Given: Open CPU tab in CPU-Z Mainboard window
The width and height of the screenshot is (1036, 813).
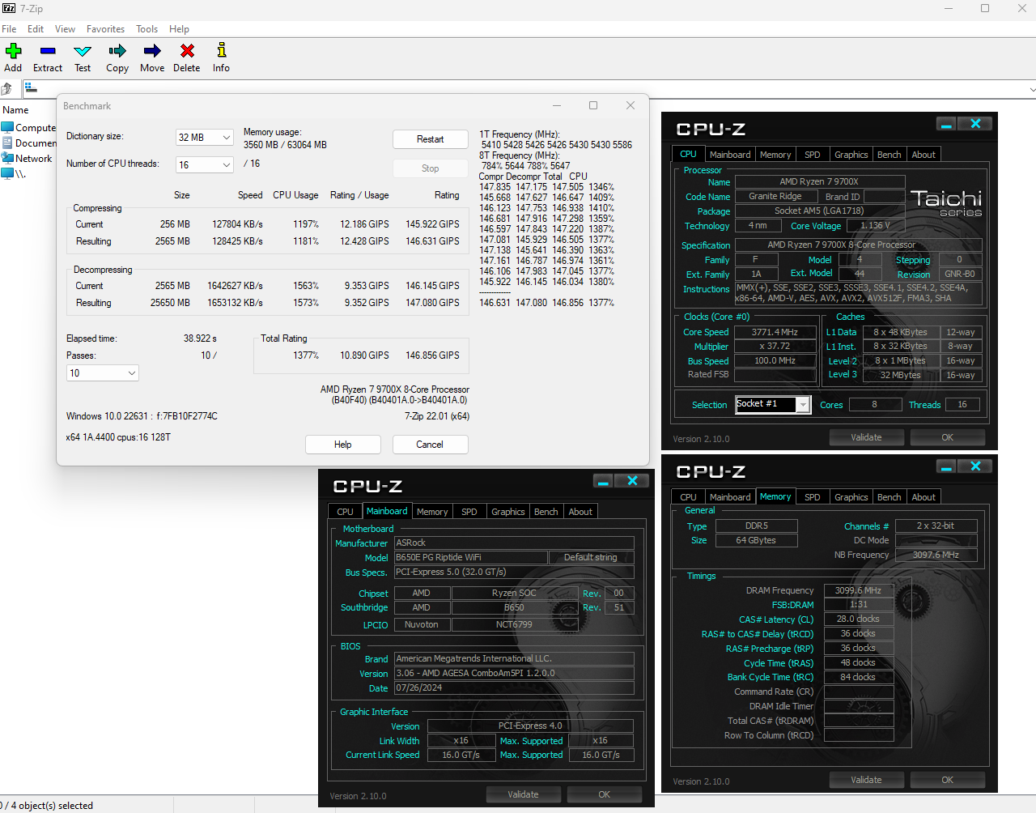Looking at the screenshot, I should point(345,512).
